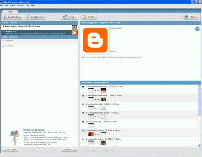Click the BloggerBot profile name link
The width and height of the screenshot is (202, 157).
[x=116, y=28]
